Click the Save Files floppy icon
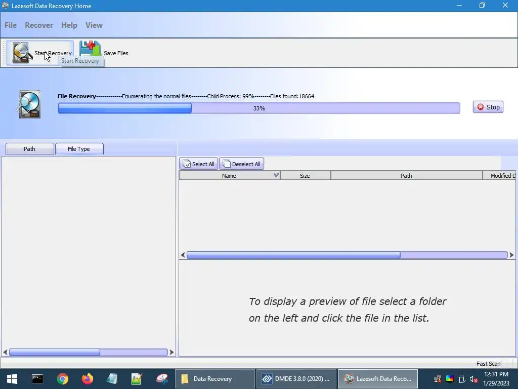 (90, 49)
